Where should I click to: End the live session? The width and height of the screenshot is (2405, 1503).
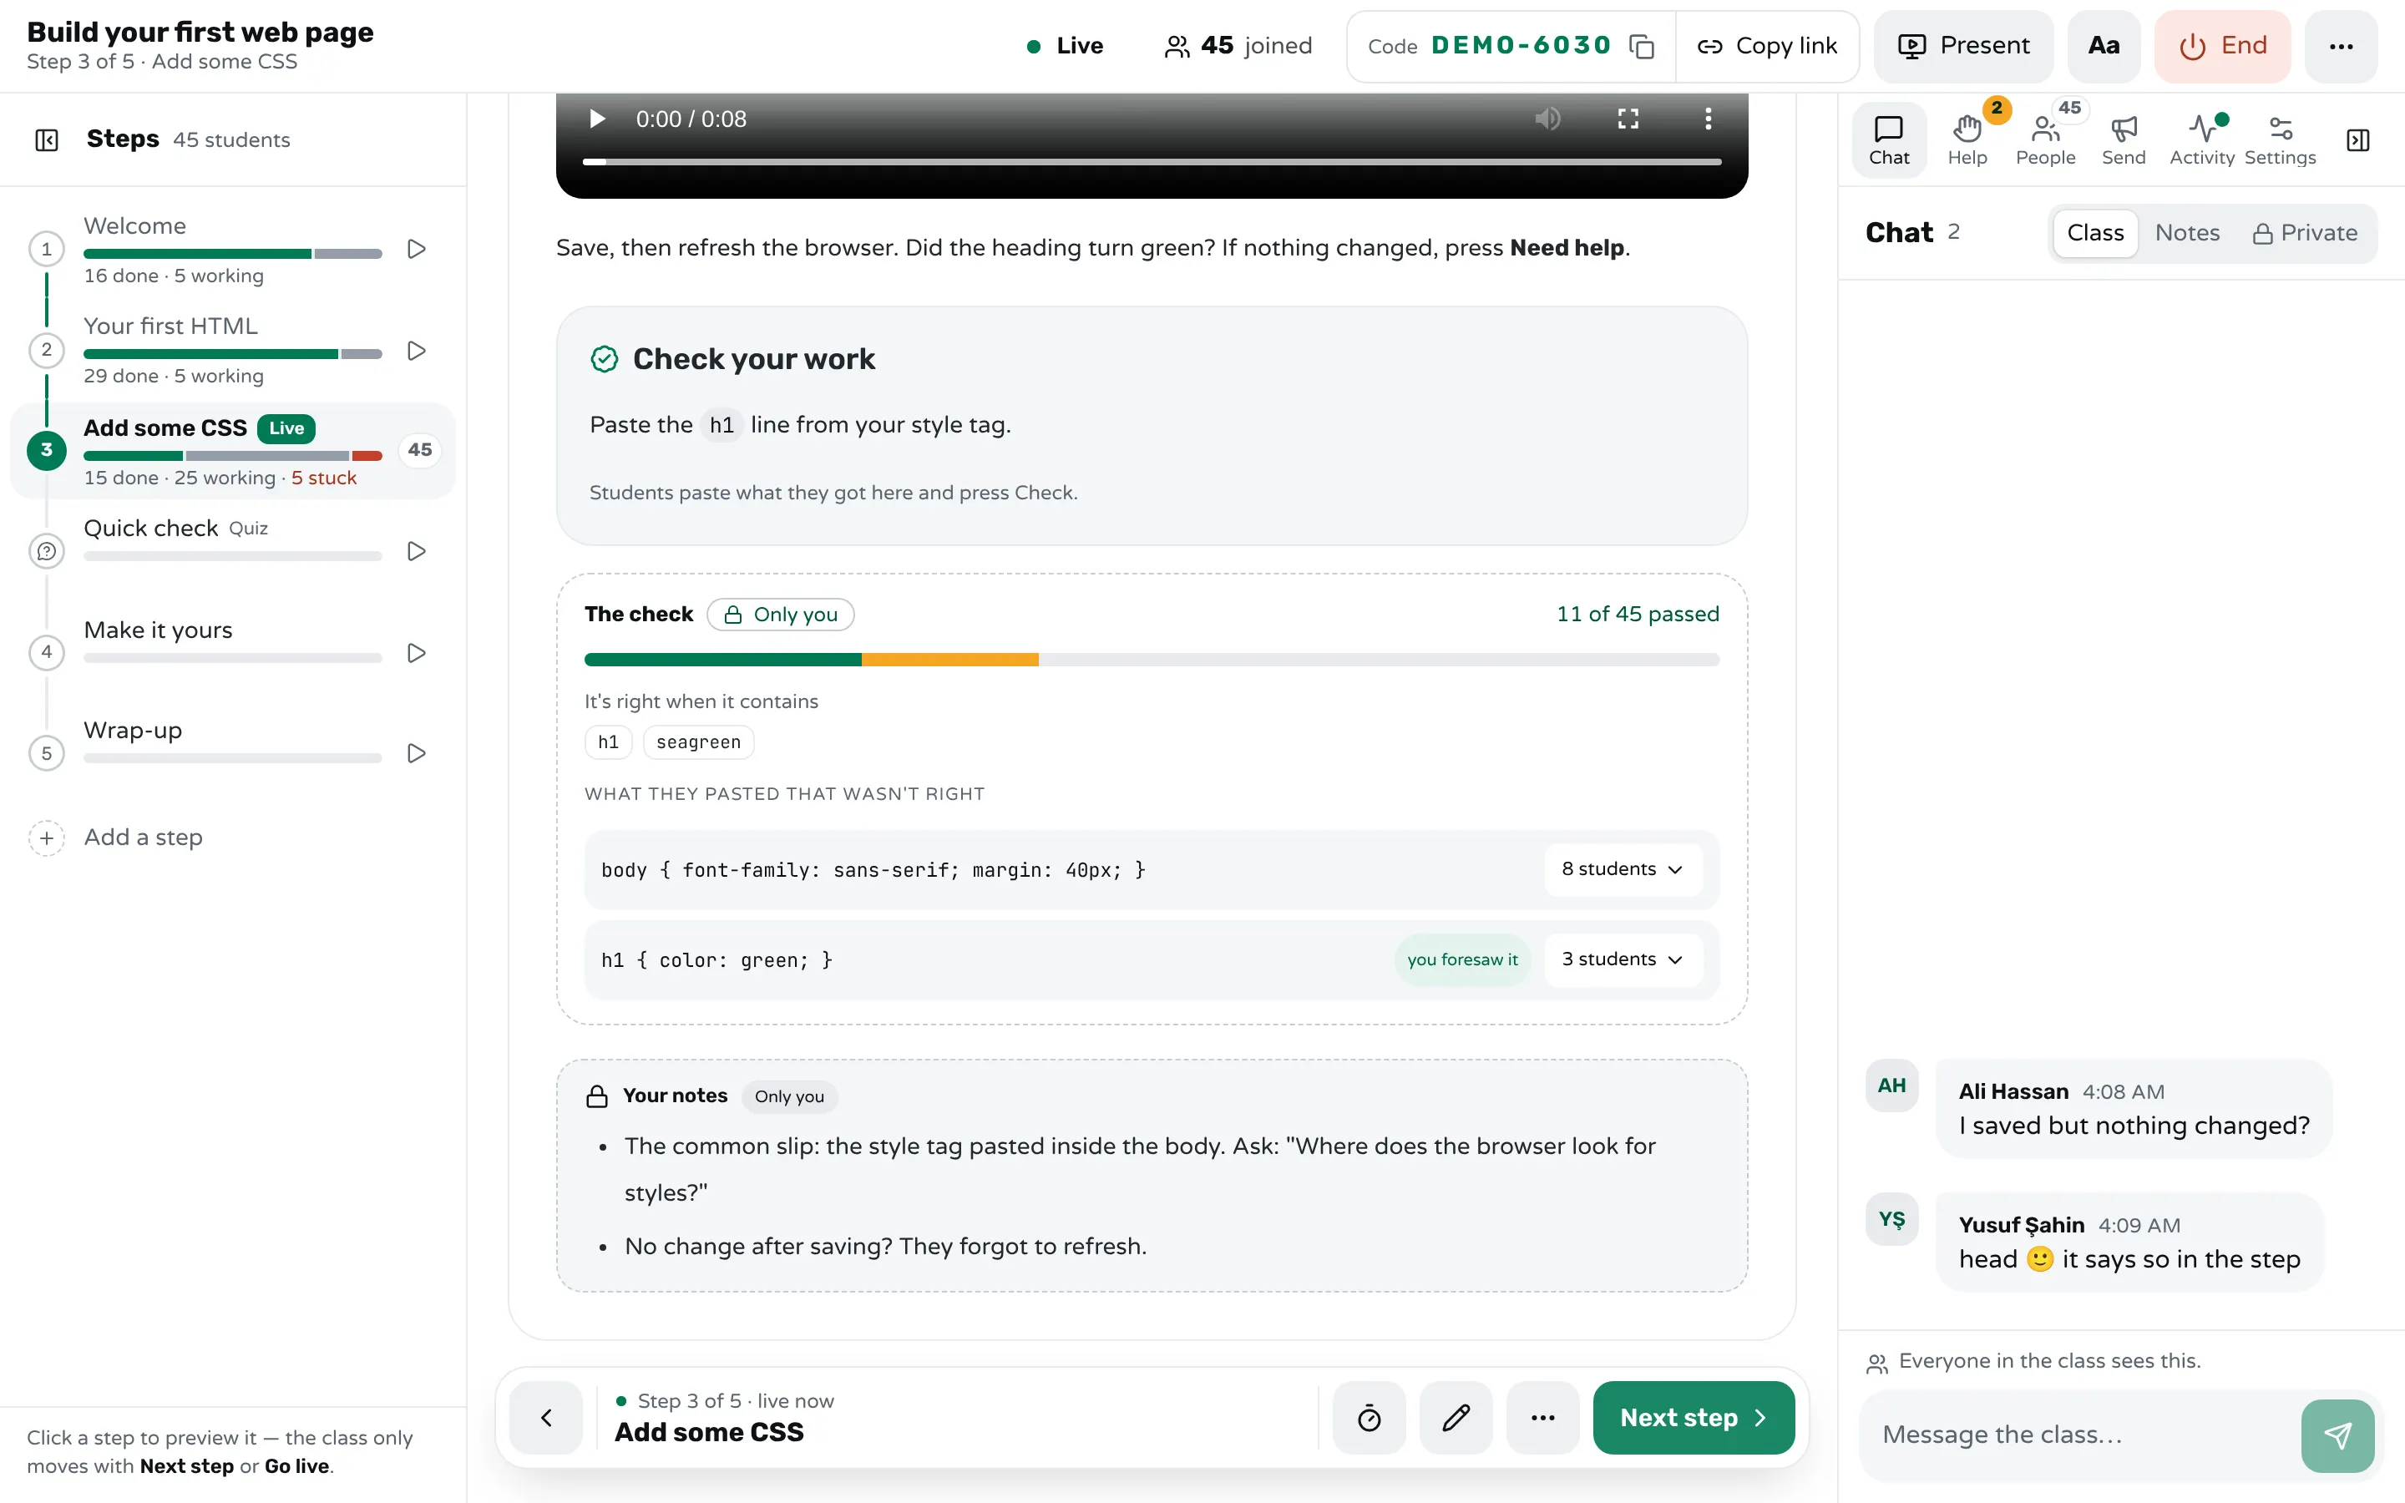2222,46
